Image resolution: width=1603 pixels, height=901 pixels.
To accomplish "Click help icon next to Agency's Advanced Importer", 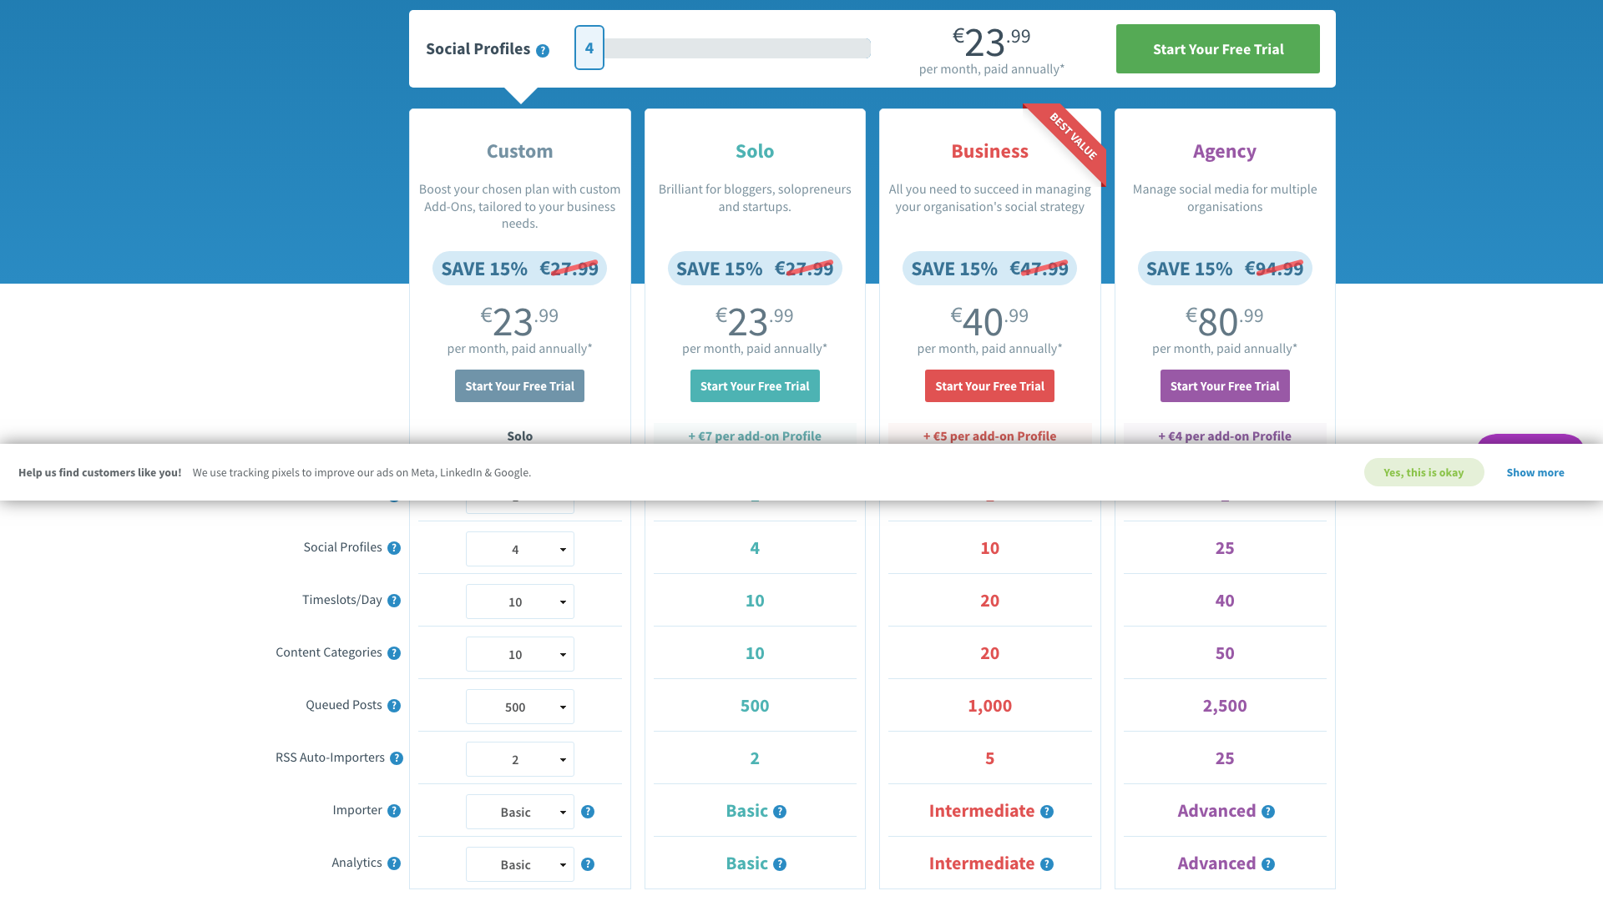I will (x=1268, y=811).
